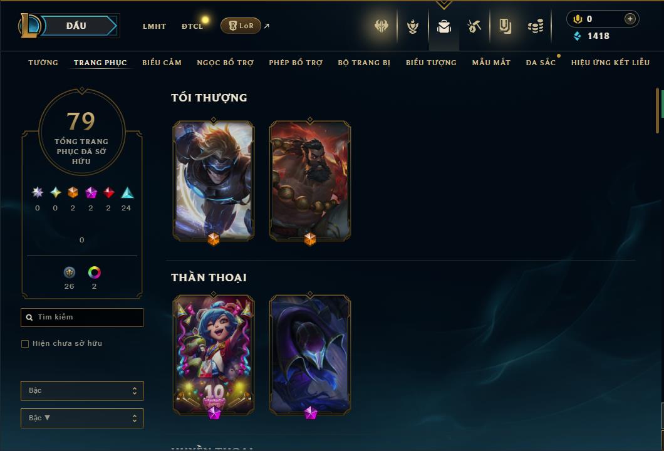Launch LoR via the LoR button
The height and width of the screenshot is (451, 664).
[x=241, y=26]
